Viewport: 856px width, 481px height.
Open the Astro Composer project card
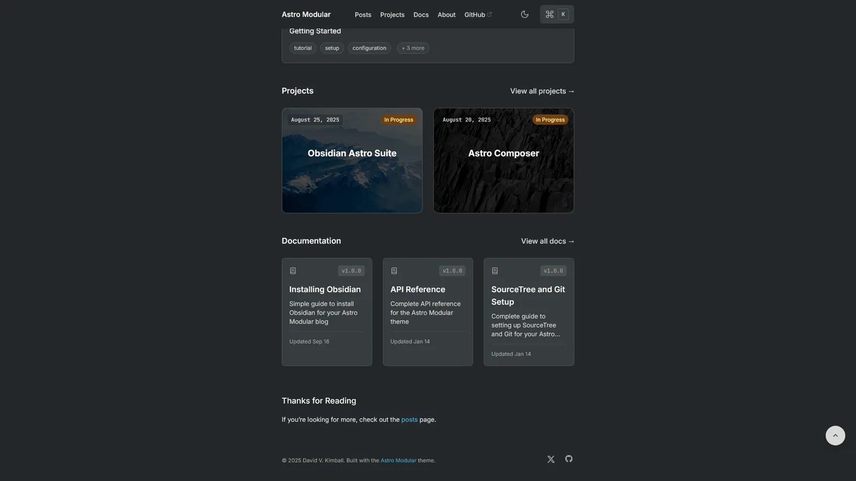point(503,160)
